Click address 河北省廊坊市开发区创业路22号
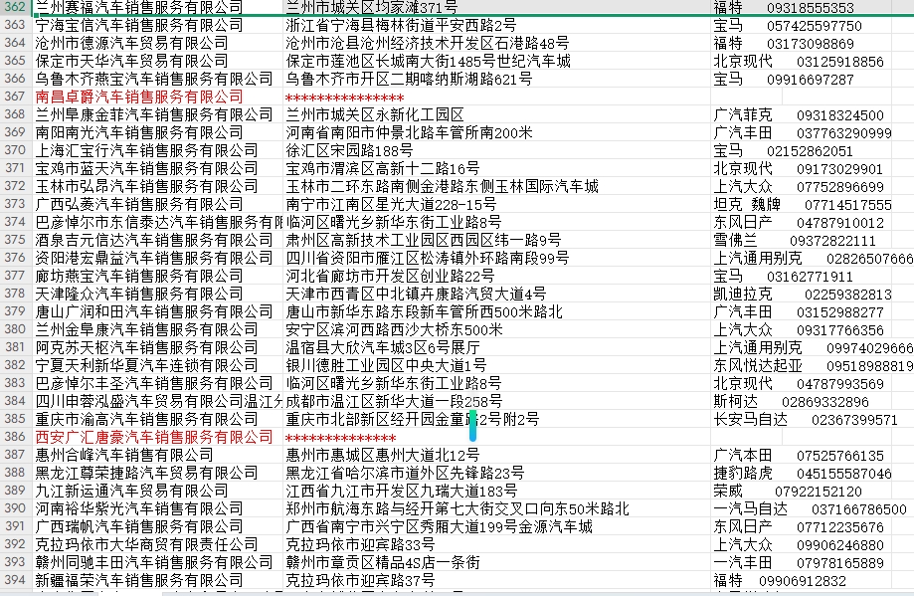This screenshot has height=596, width=914. click(390, 276)
